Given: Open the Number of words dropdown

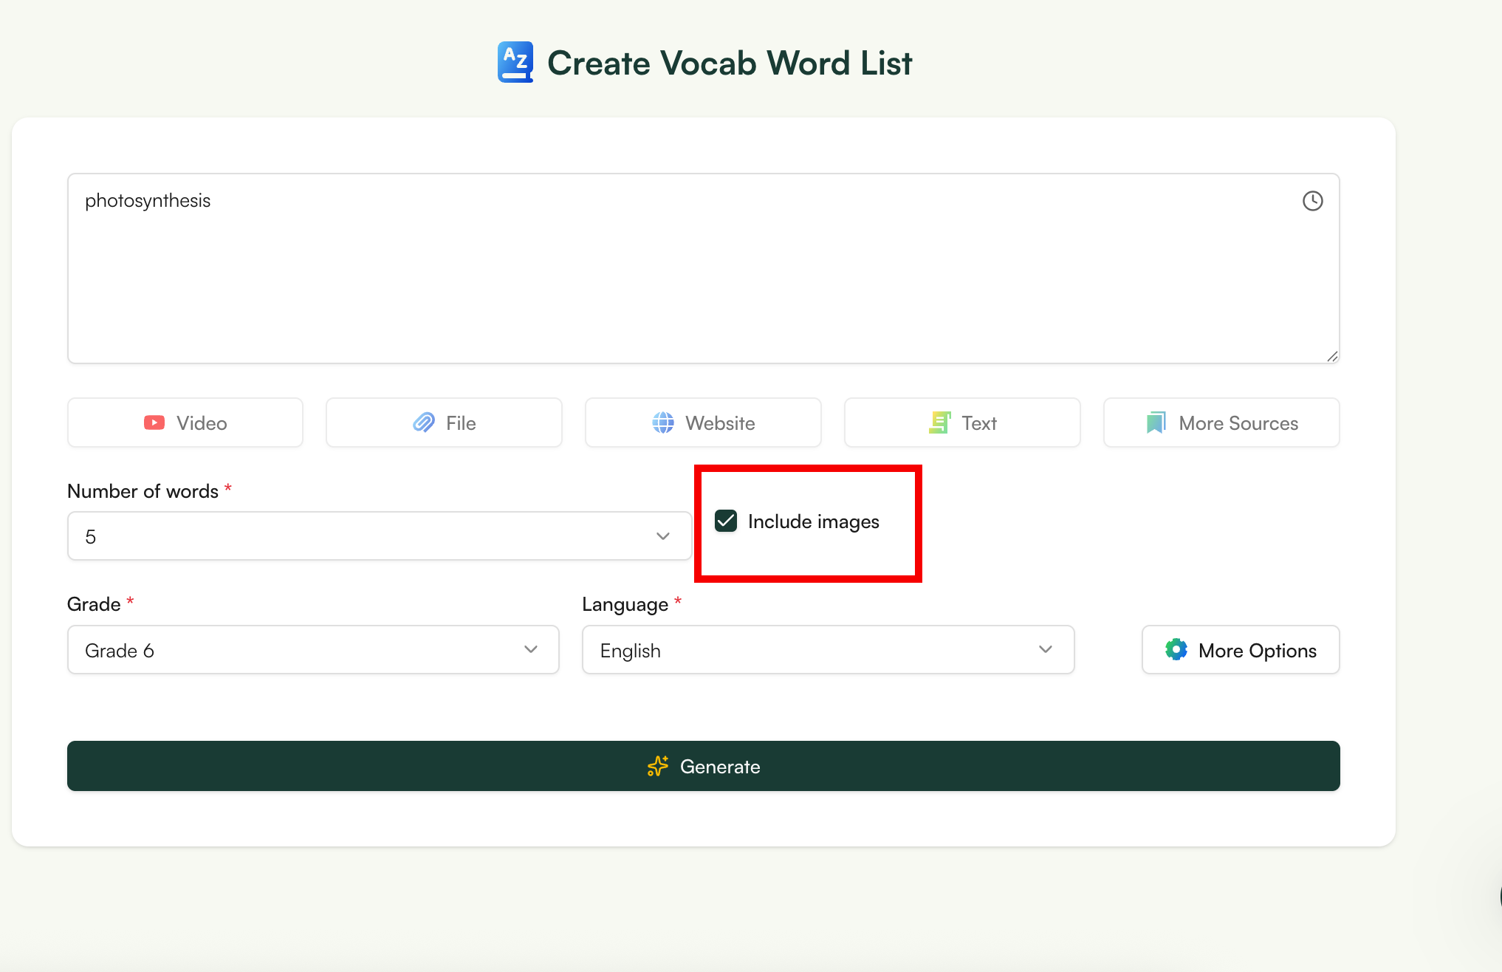Looking at the screenshot, I should [379, 535].
